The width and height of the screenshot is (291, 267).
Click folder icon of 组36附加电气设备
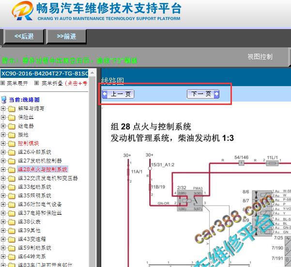tap(12, 205)
